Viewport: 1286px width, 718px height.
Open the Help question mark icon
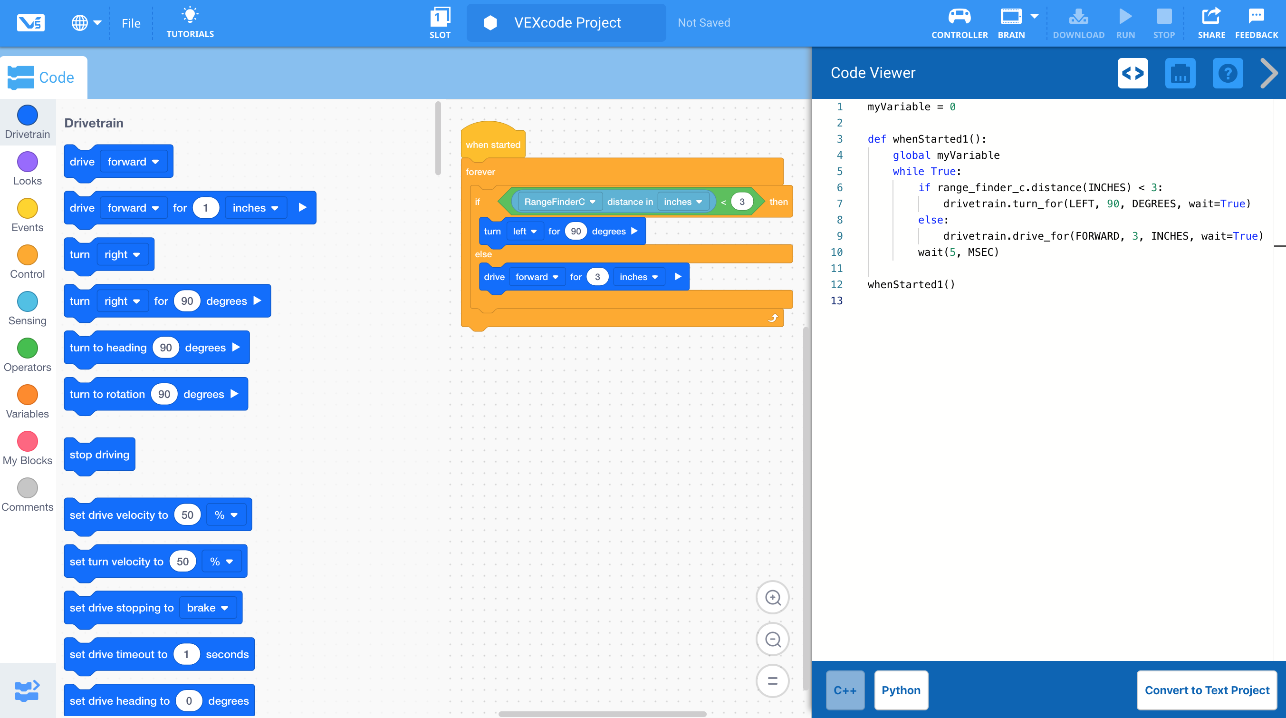click(1228, 73)
